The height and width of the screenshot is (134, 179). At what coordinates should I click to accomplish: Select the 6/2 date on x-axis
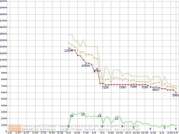(69, 133)
